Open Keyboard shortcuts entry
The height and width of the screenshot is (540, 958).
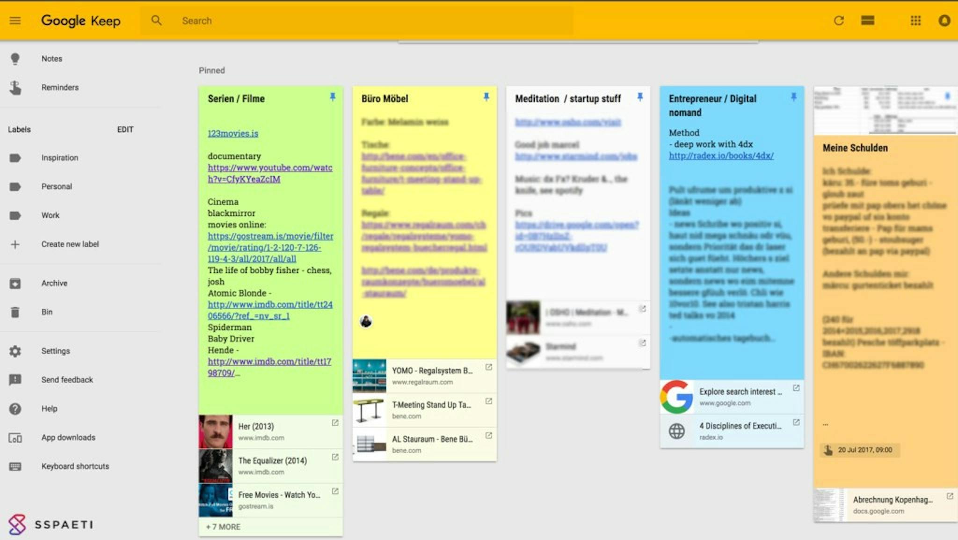click(75, 467)
